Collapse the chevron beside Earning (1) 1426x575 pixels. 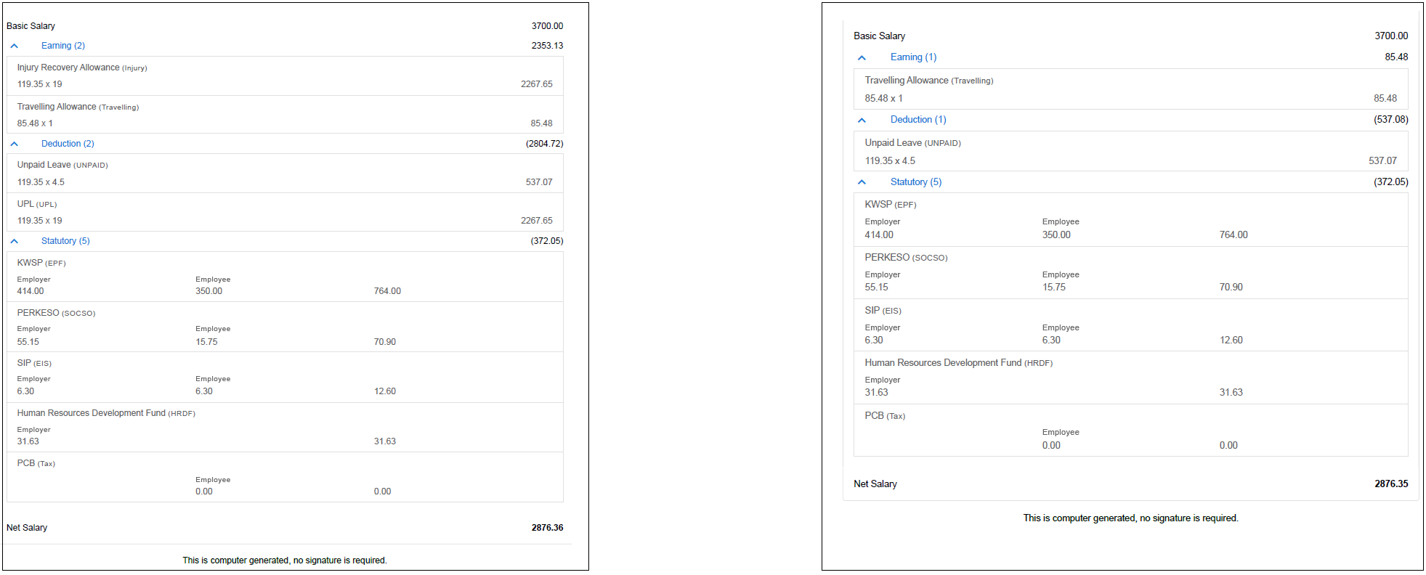862,57
